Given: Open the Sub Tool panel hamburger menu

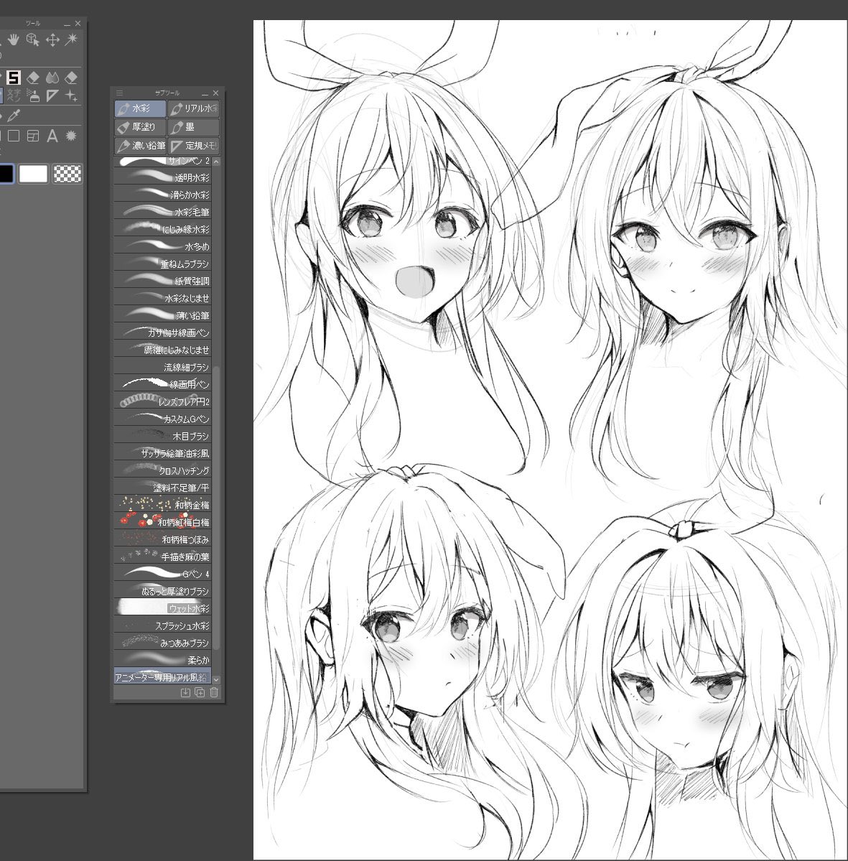Looking at the screenshot, I should click(120, 93).
